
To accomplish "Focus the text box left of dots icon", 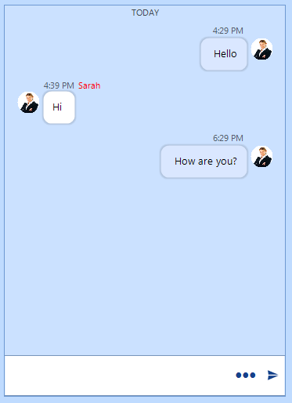I will (x=119, y=376).
